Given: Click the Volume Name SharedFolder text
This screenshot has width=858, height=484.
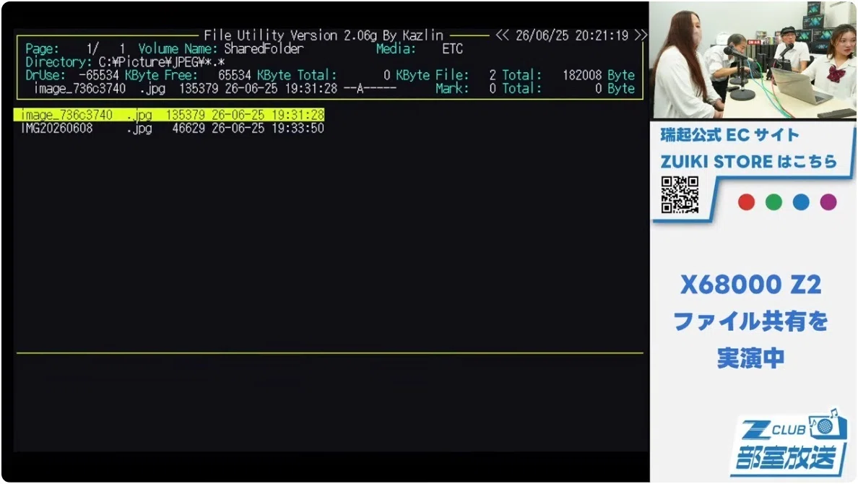Looking at the screenshot, I should coord(264,48).
